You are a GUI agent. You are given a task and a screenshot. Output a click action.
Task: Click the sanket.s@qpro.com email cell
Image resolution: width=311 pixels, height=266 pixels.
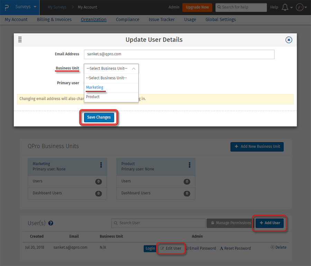[70, 247]
